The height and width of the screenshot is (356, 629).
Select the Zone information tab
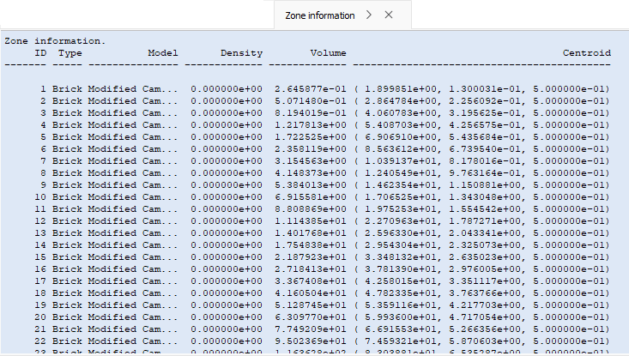click(x=319, y=15)
